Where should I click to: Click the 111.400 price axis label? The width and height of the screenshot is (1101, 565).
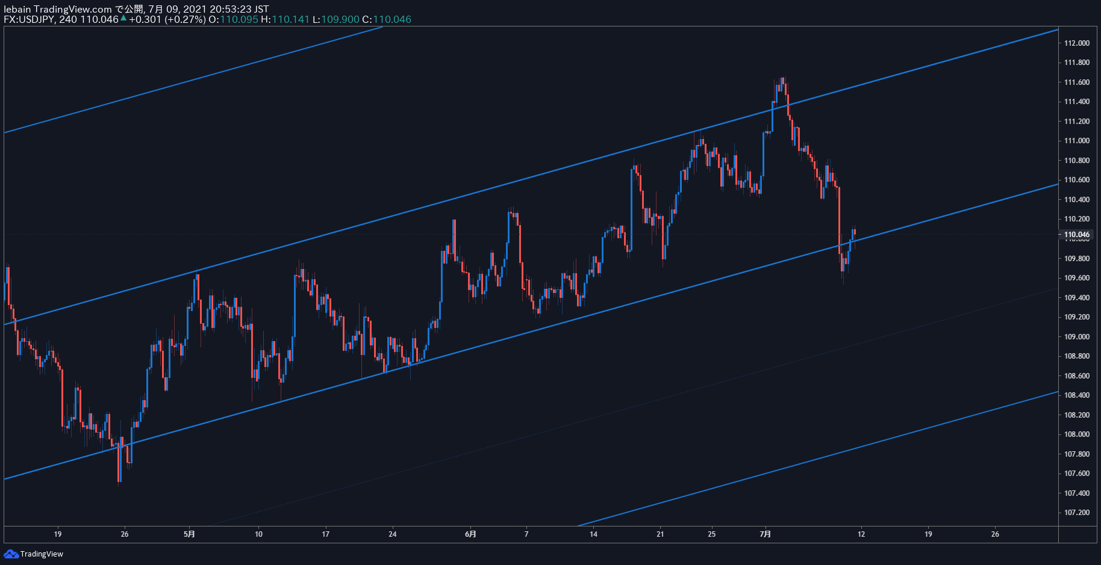coord(1076,102)
